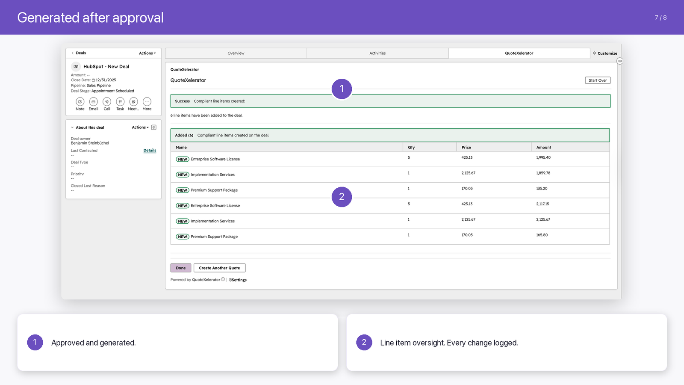
Task: Click Customize in the top right
Action: tap(605, 53)
